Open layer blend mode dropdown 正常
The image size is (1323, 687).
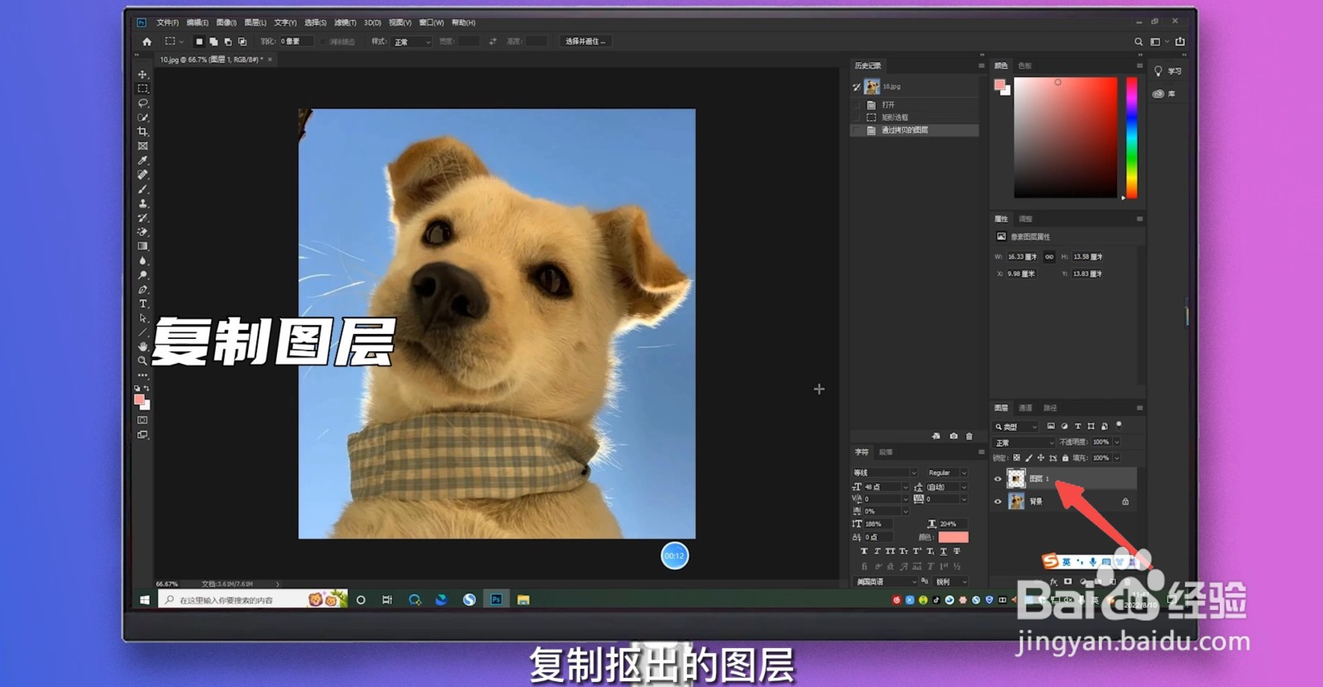coord(1024,442)
